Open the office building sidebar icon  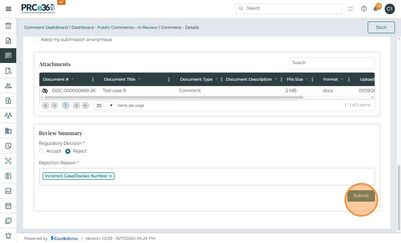coord(8,131)
